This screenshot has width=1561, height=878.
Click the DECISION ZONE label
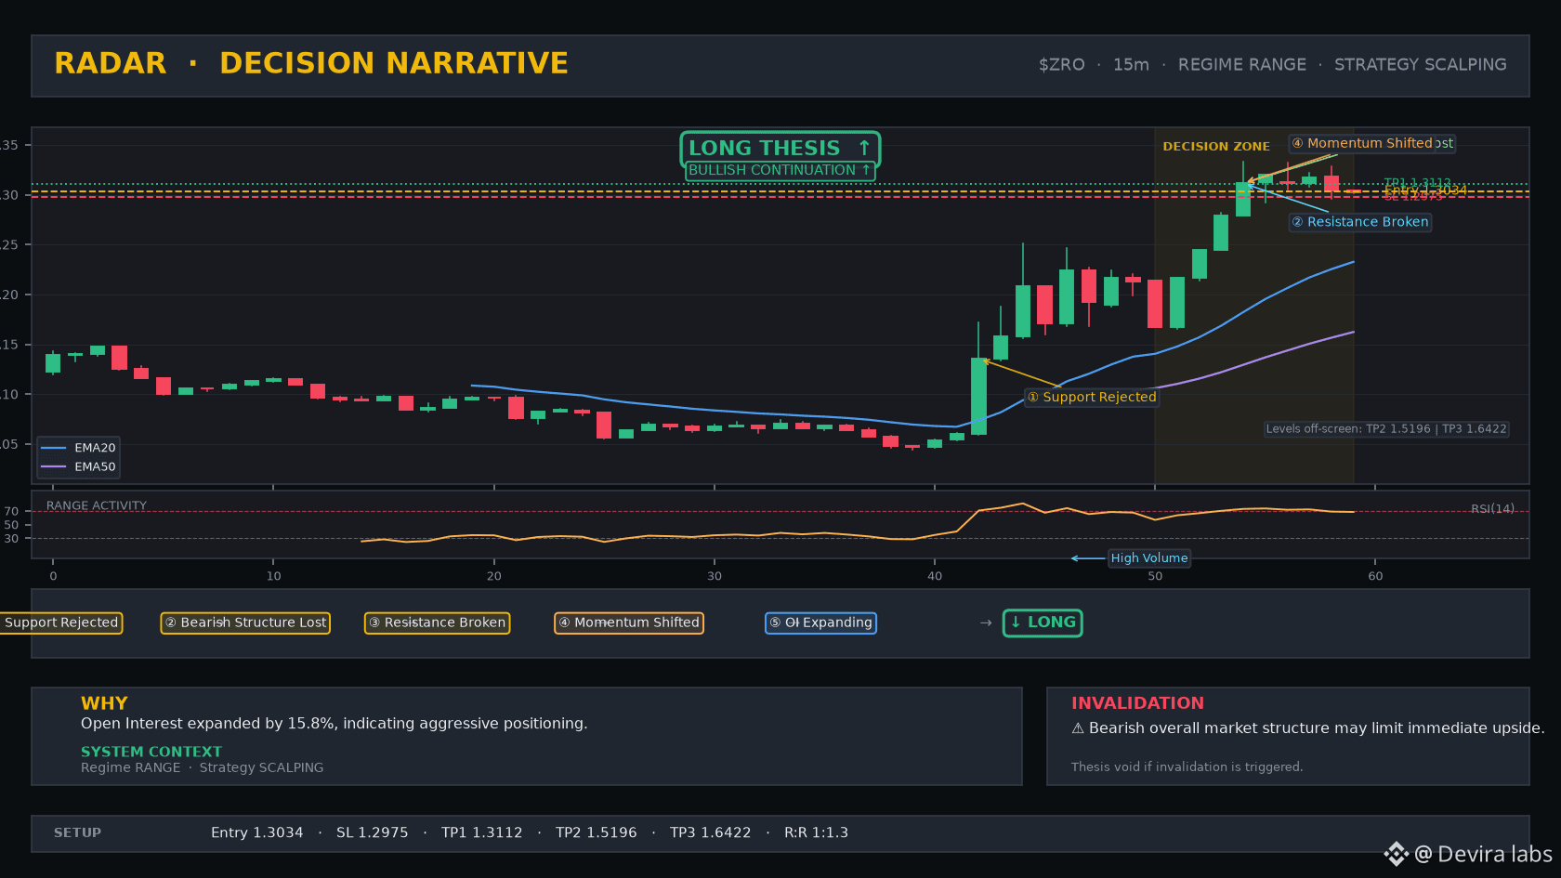click(1216, 147)
